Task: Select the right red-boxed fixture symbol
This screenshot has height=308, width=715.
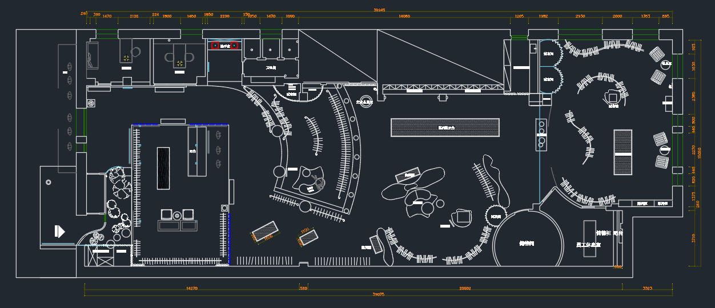Action: (234, 45)
